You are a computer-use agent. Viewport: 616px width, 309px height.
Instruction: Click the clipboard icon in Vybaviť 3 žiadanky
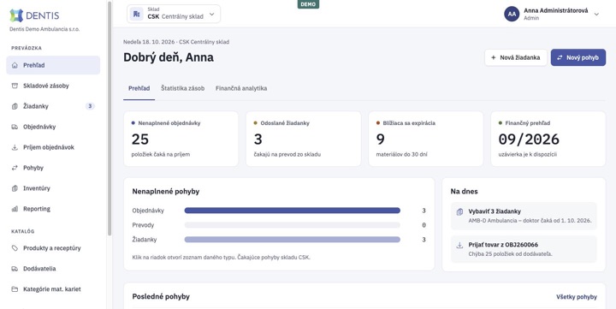click(459, 212)
